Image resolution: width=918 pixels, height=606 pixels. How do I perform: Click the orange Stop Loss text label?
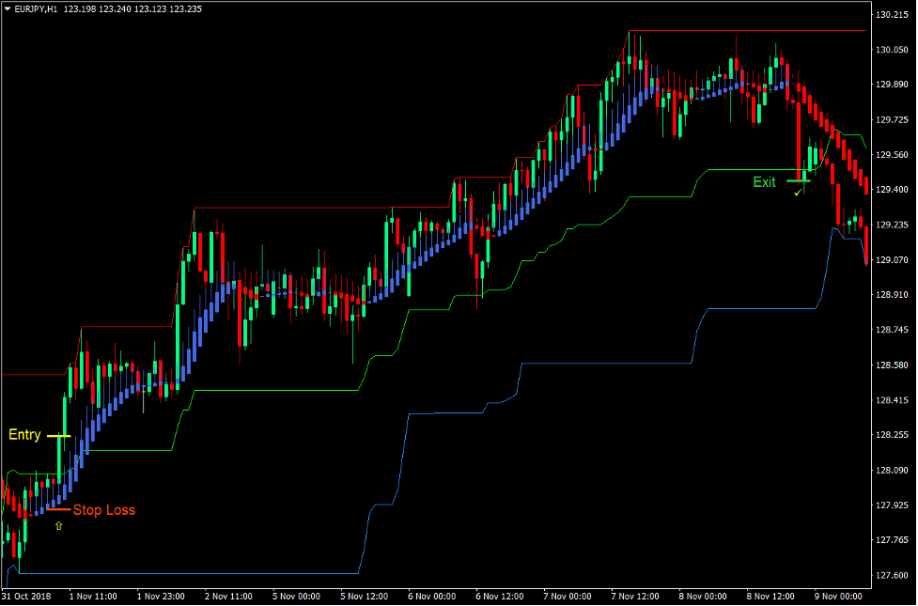(103, 510)
